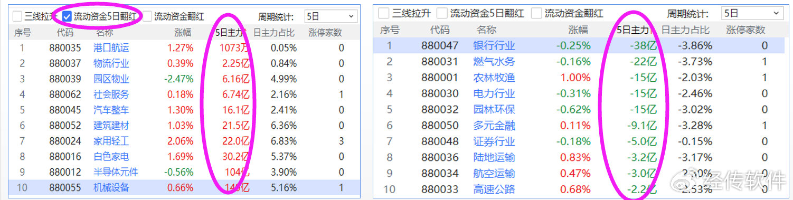Click code 880050 cell
The height and width of the screenshot is (200, 793).
point(440,126)
